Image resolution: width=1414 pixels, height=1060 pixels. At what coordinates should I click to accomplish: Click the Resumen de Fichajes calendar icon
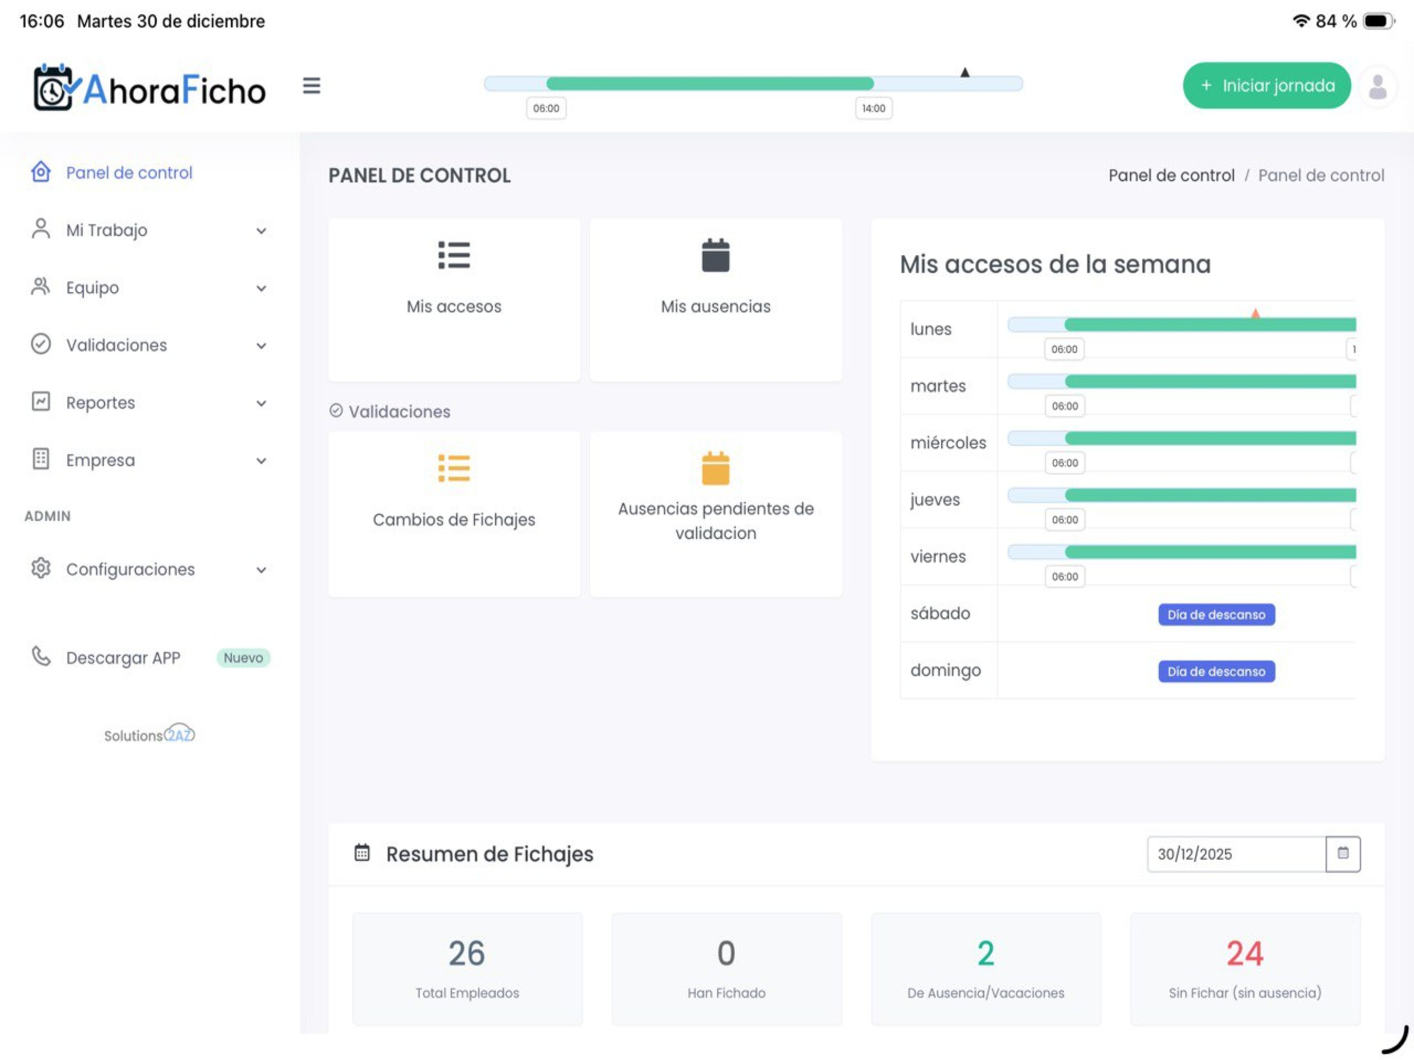tap(362, 853)
